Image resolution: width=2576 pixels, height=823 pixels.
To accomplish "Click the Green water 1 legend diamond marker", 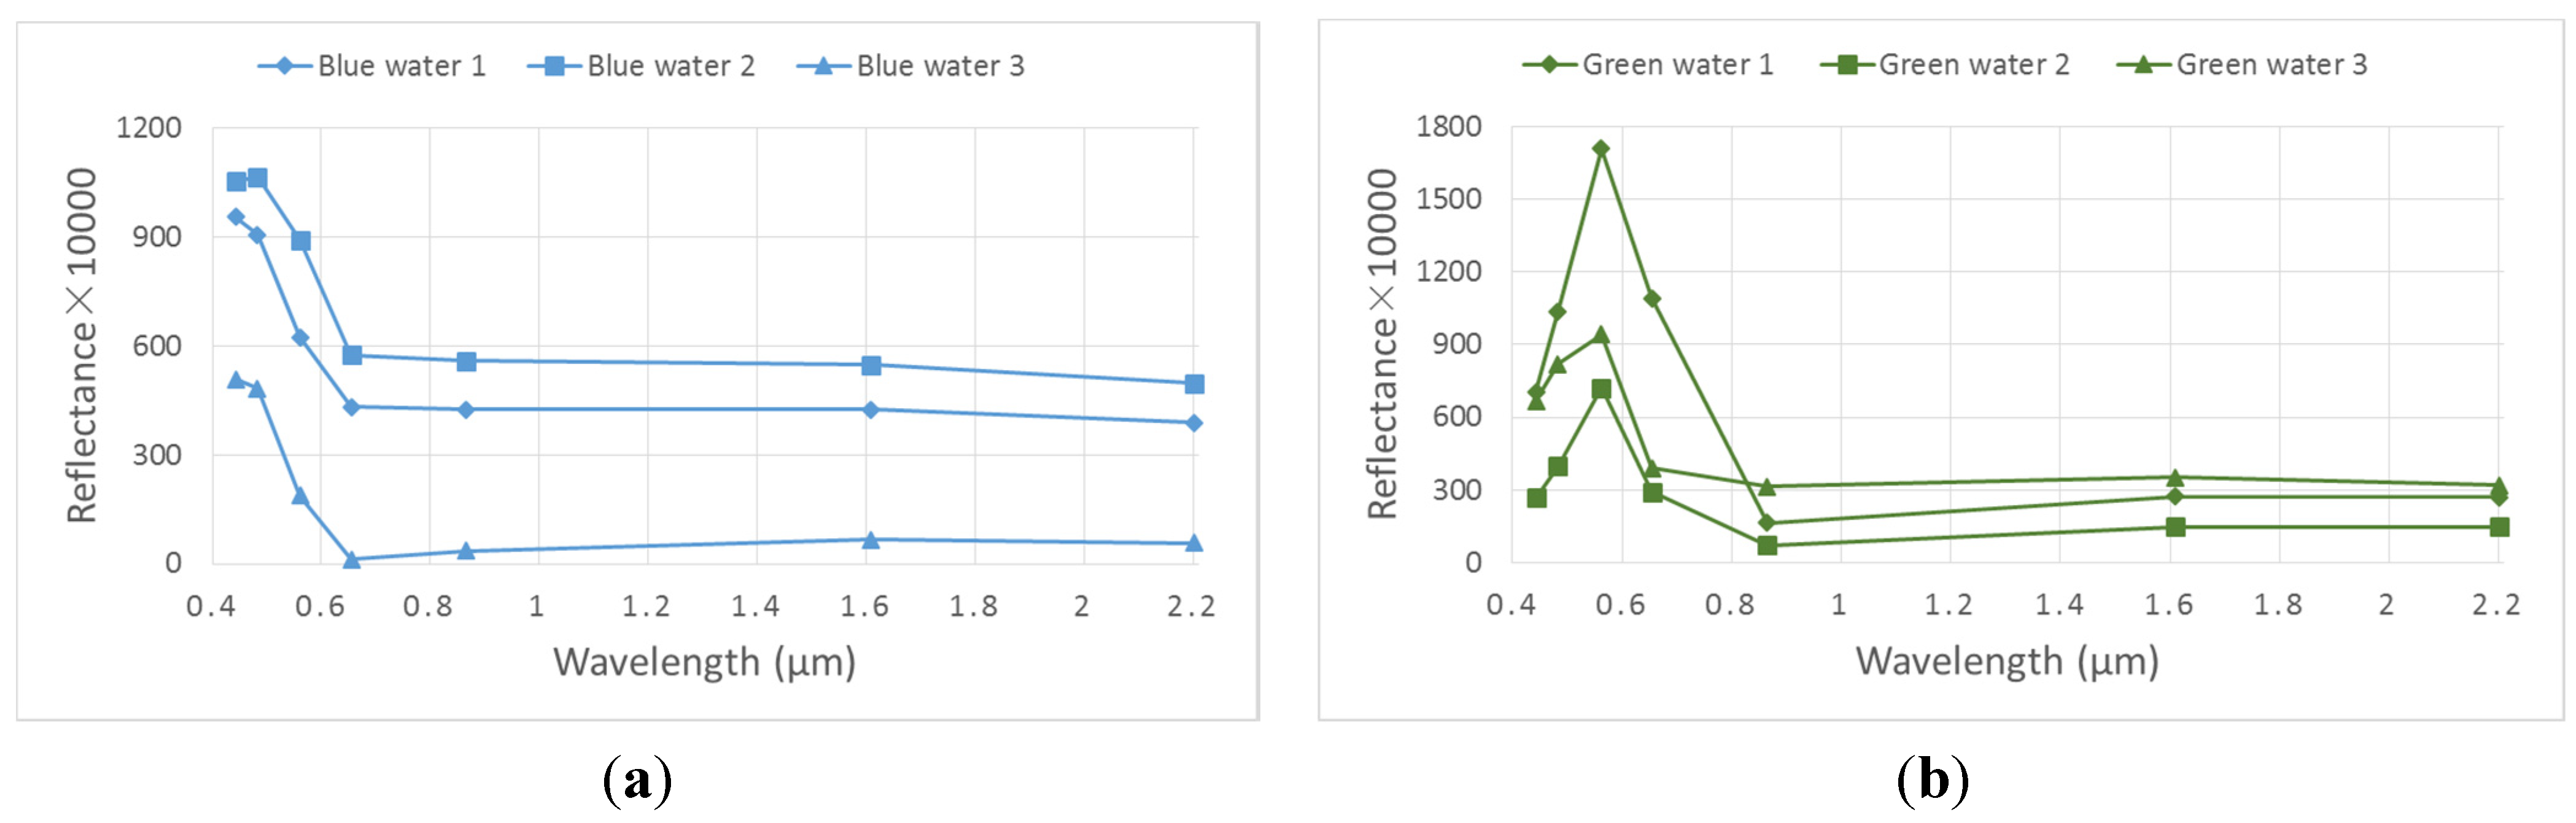I will [x=1549, y=65].
